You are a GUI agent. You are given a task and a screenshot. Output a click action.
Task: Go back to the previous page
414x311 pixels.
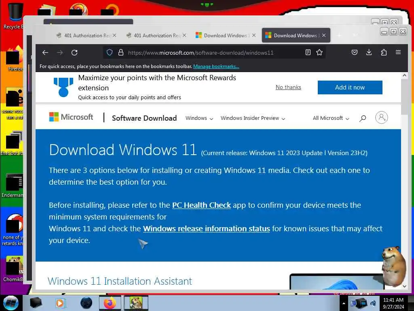[x=45, y=52]
